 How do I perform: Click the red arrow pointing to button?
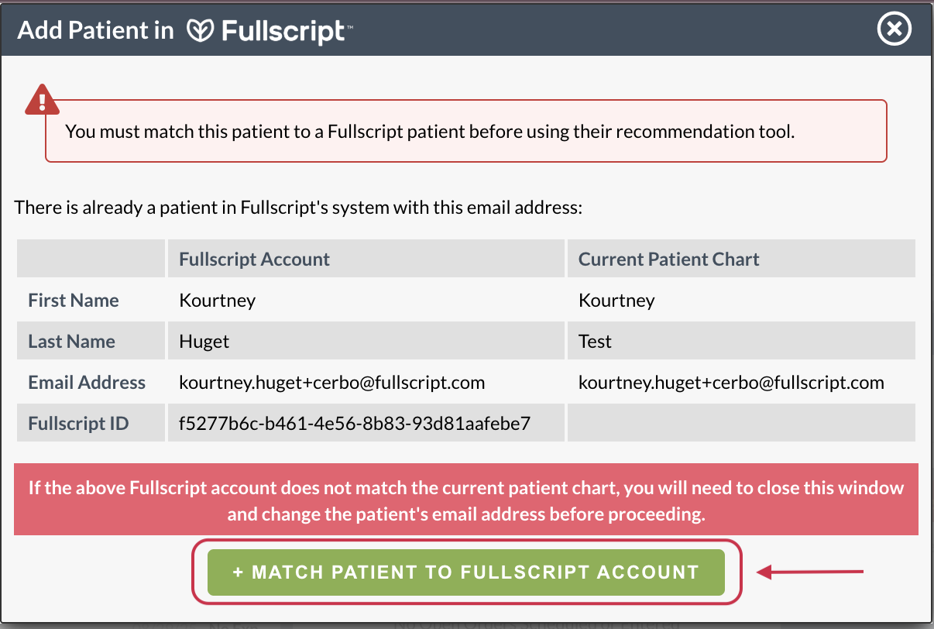point(809,572)
